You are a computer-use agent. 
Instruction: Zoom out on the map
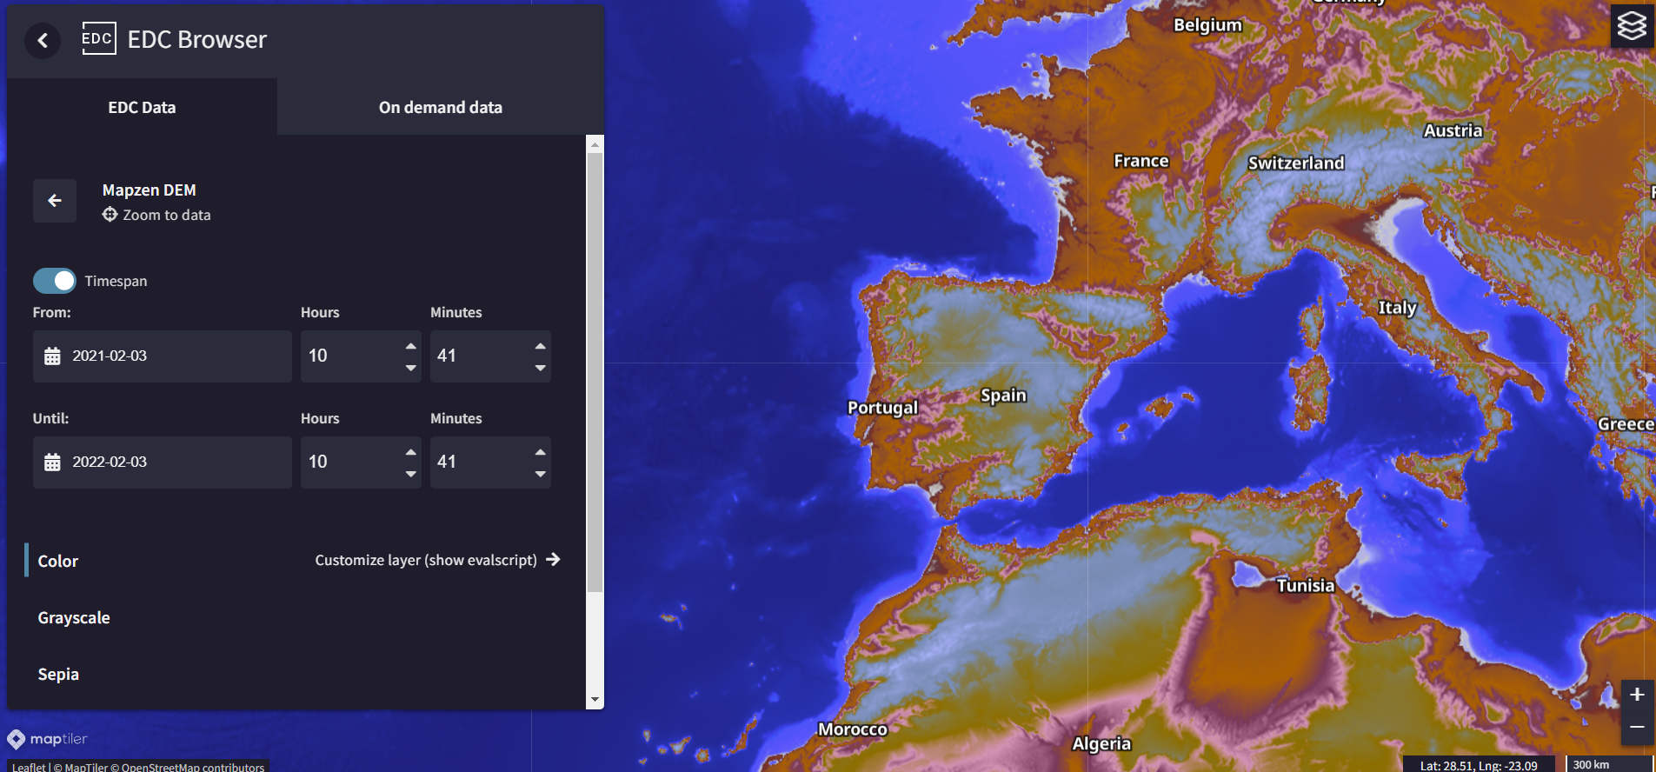pos(1637,727)
